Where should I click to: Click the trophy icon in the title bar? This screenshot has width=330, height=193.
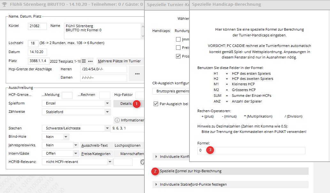(x=4, y=5)
